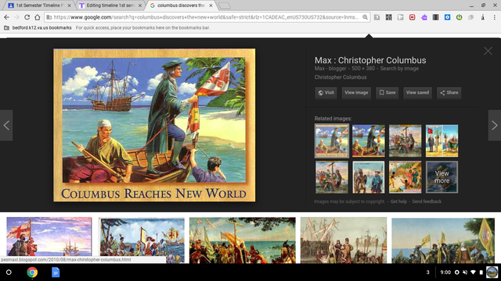Click the dark film-strip extension icon
The width and height of the screenshot is (501, 281).
tap(435, 17)
